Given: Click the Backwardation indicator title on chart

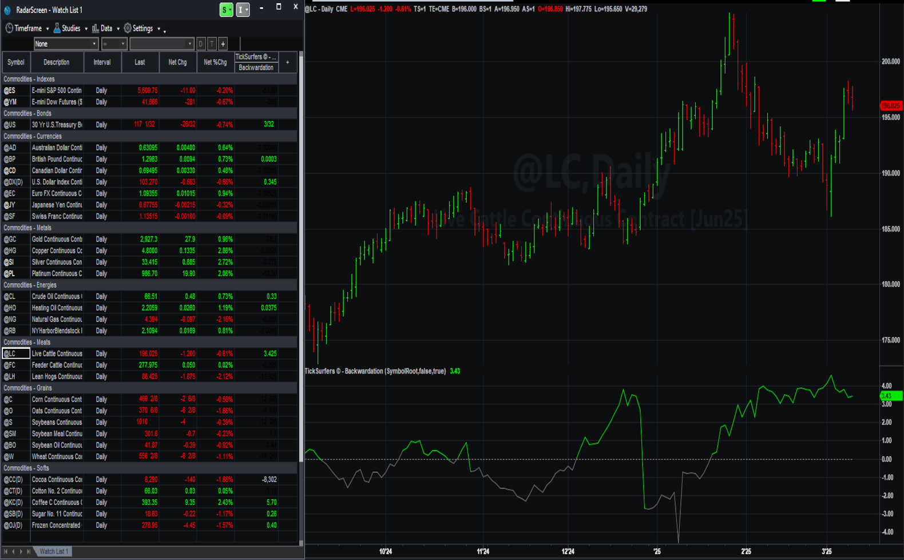Looking at the screenshot, I should pos(375,371).
